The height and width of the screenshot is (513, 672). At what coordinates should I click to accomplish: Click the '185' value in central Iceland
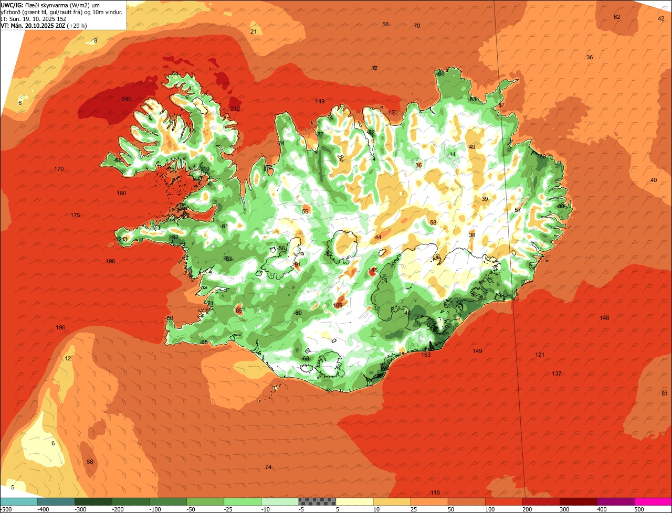pos(373,270)
